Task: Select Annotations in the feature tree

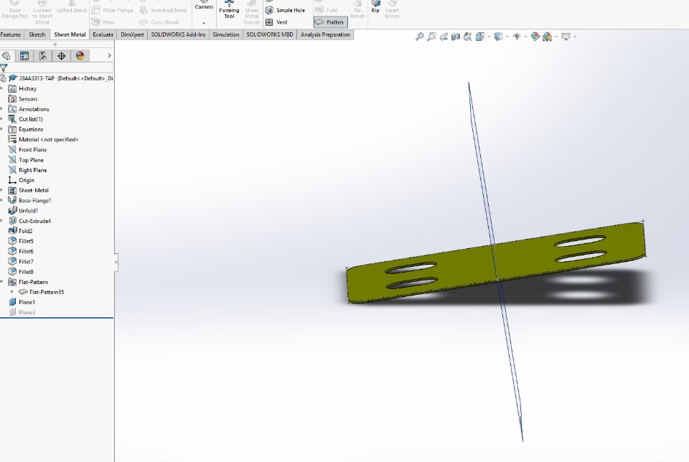Action: coord(29,109)
